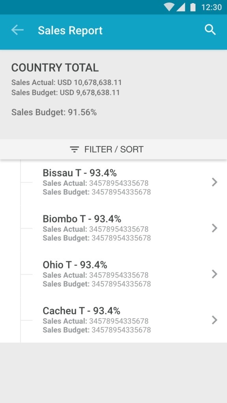Tap the filter funnel icon

pyautogui.click(x=74, y=149)
